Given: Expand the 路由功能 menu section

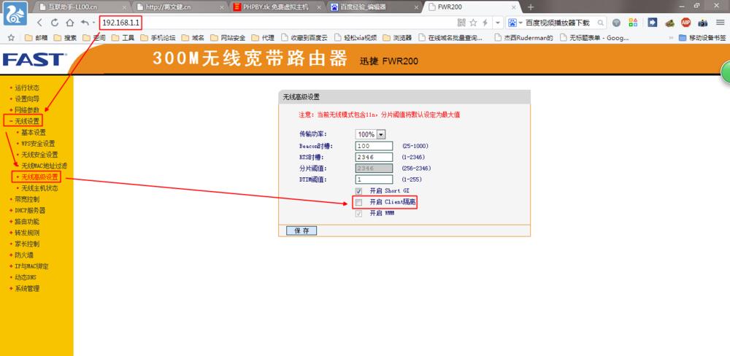Looking at the screenshot, I should [26, 222].
